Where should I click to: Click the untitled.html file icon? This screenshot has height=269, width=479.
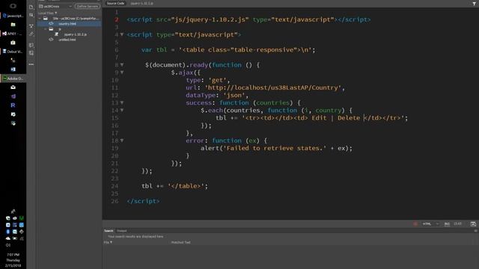(x=51, y=40)
